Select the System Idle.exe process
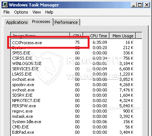The height and width of the screenshot is (136, 152). [27, 122]
